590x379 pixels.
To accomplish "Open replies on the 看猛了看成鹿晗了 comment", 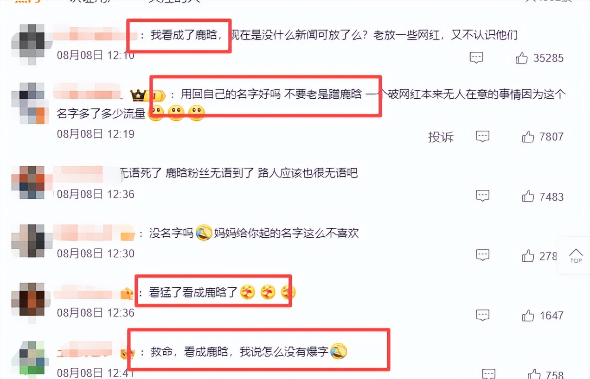I will pos(483,315).
